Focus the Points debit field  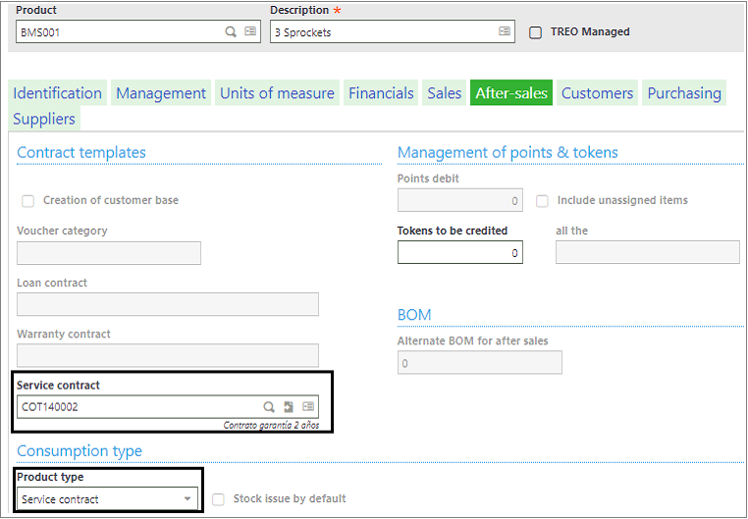[x=459, y=200]
